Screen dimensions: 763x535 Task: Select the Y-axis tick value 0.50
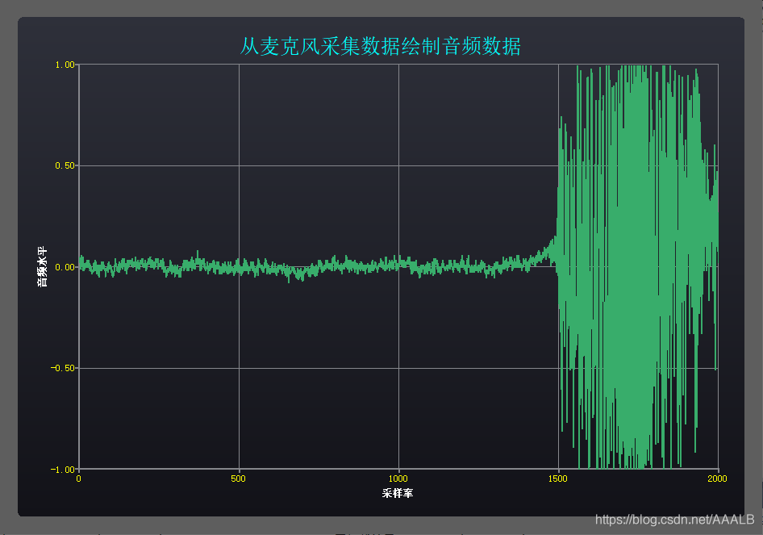(65, 165)
